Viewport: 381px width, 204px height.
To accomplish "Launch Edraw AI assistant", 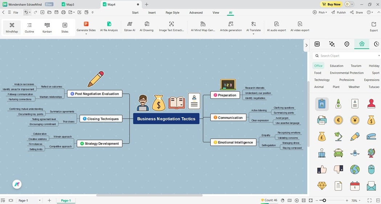I will (x=130, y=27).
